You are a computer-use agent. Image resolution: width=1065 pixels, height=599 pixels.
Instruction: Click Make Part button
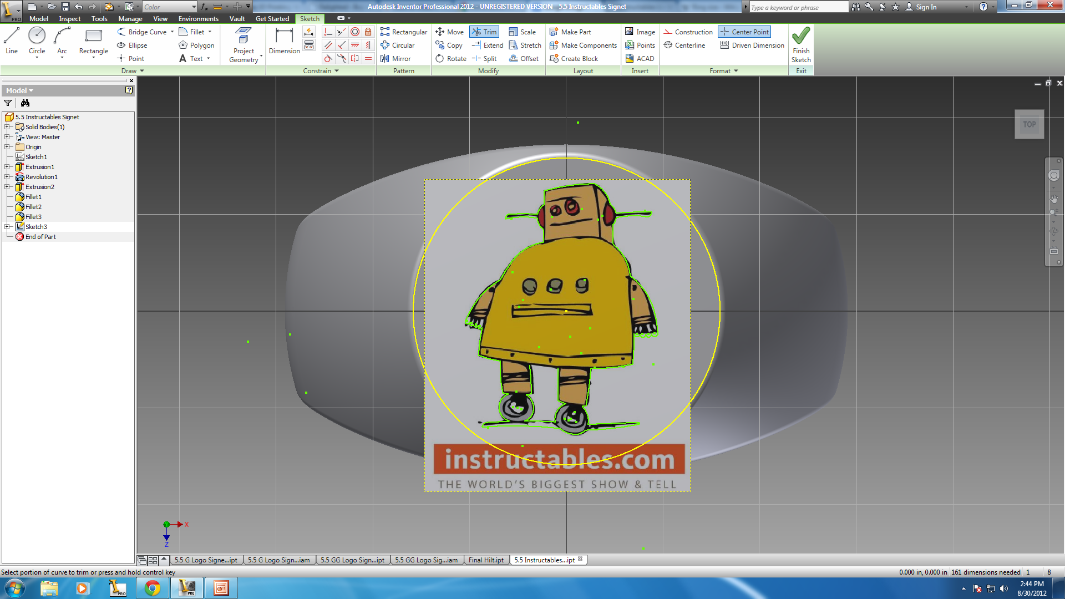click(x=570, y=32)
